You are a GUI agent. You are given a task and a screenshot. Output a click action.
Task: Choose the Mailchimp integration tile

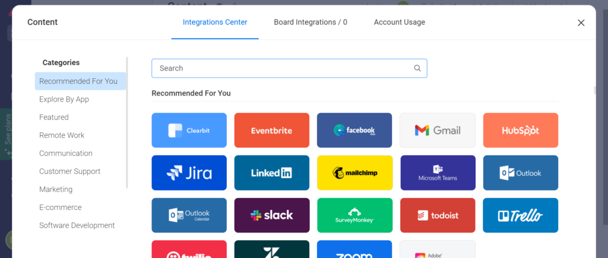(355, 173)
